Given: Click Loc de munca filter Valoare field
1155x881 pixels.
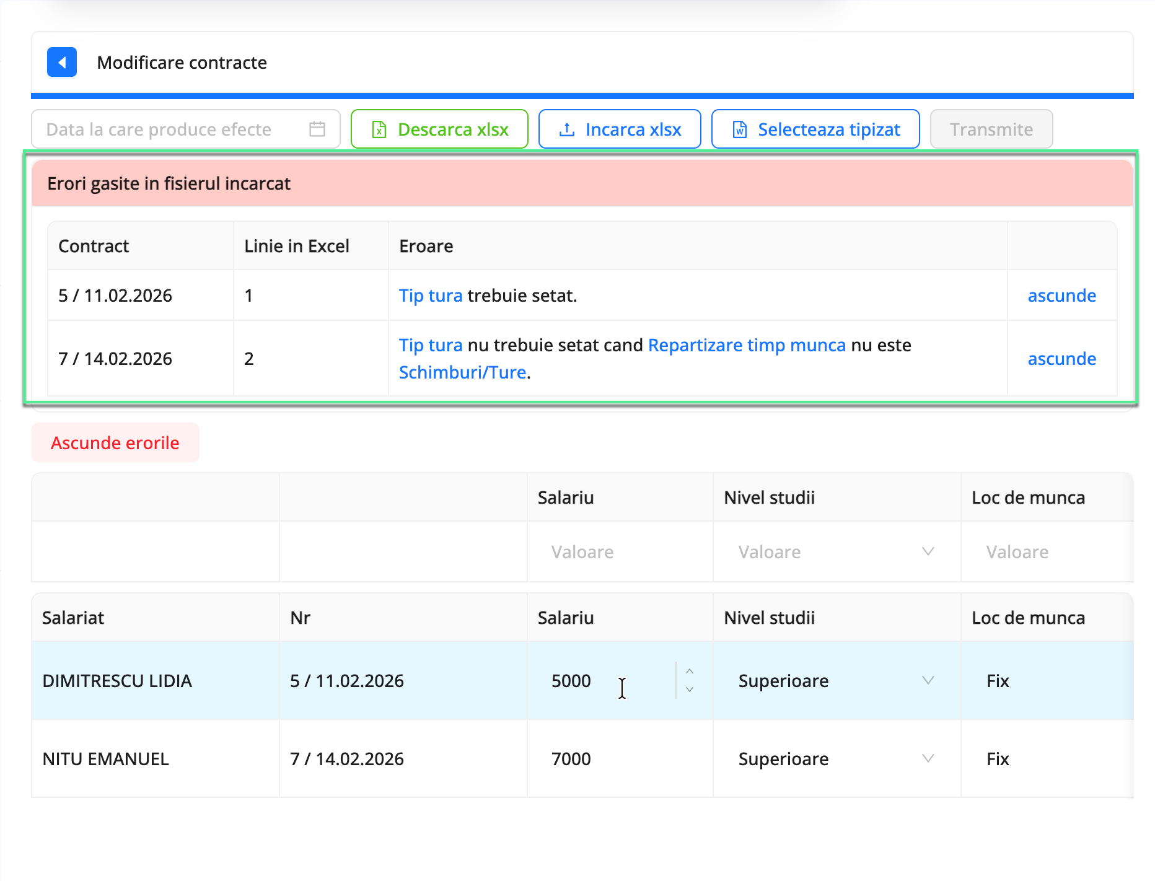Looking at the screenshot, I should pyautogui.click(x=1047, y=551).
